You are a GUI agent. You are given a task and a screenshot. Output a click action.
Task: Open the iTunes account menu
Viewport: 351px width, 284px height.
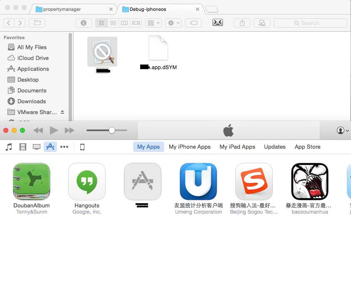coord(343,130)
